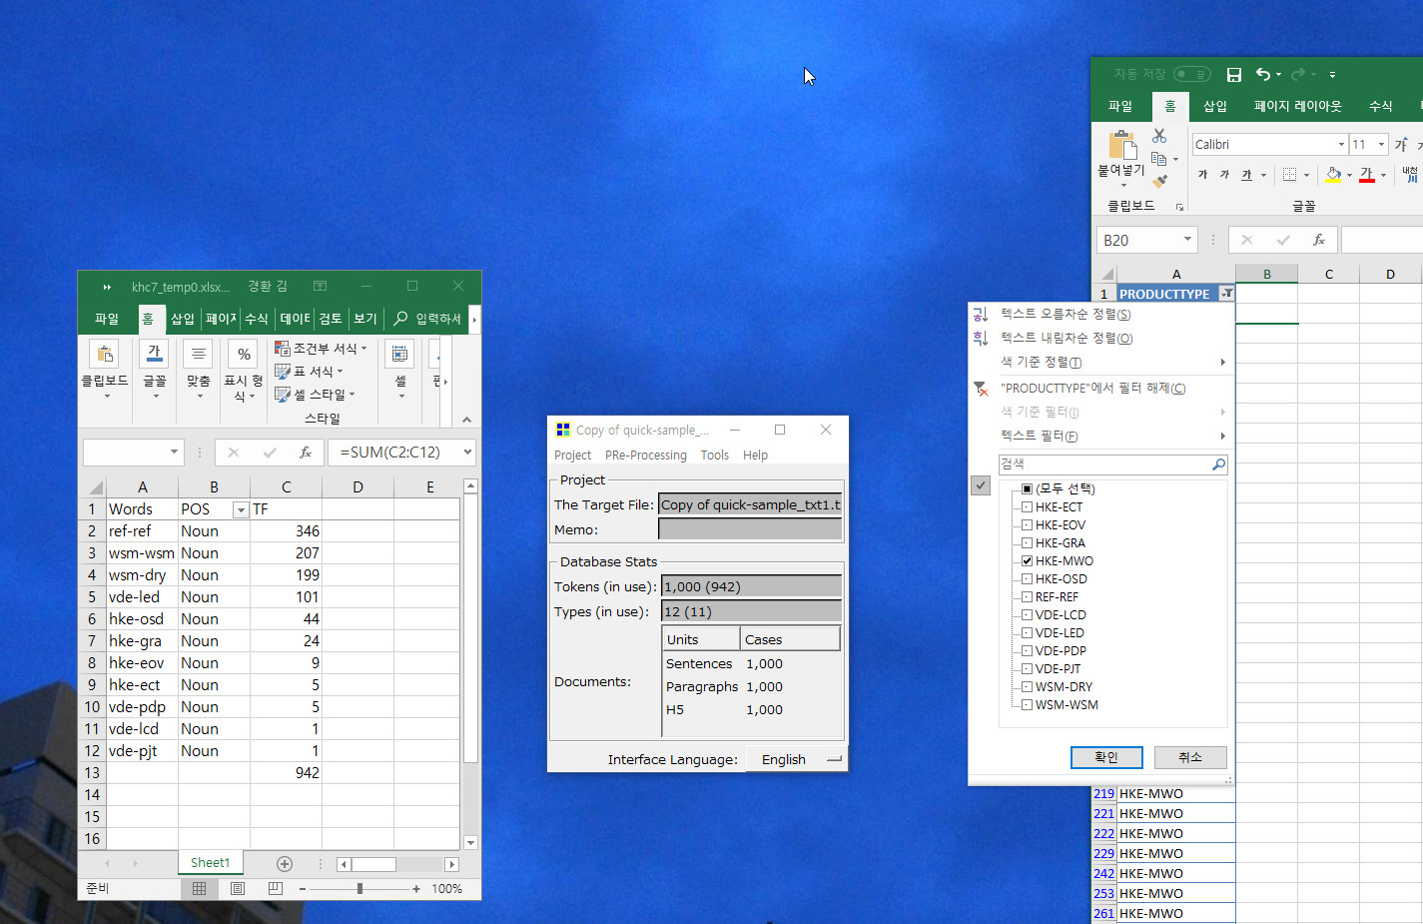The height and width of the screenshot is (924, 1423).
Task: Check the WSM-DRY filter box
Action: pos(1027,686)
